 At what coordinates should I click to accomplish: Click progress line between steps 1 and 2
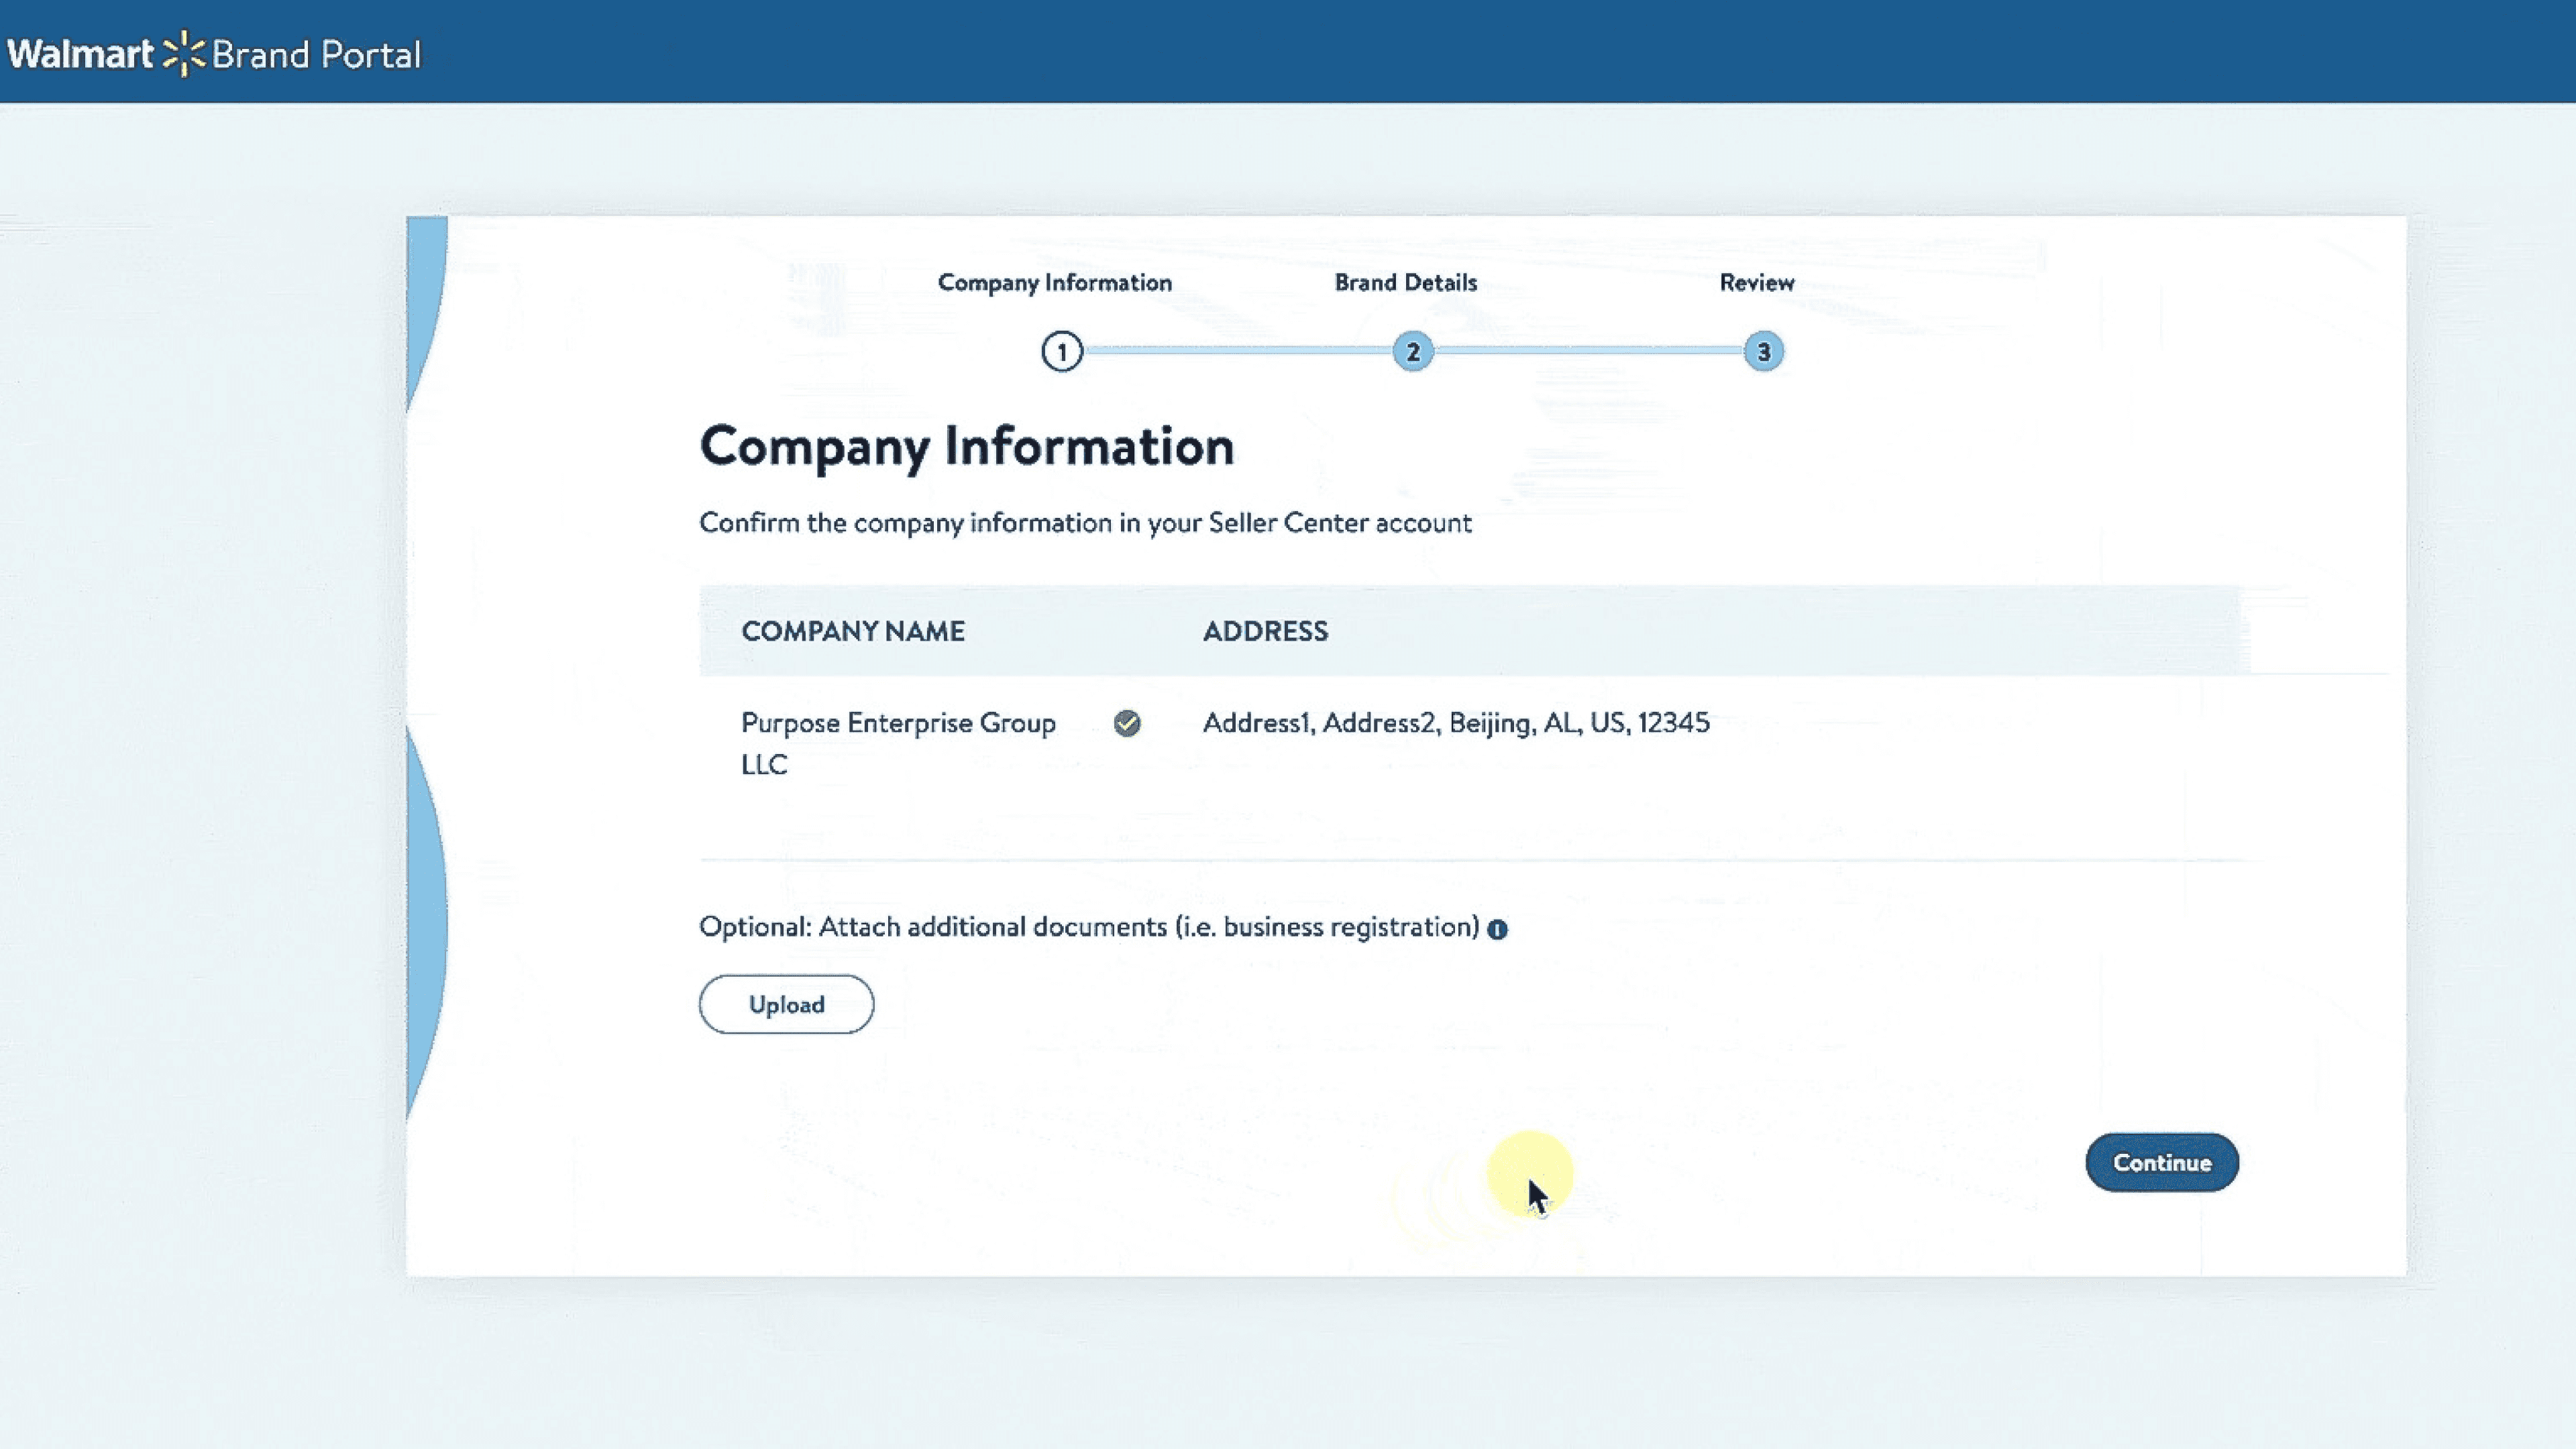click(x=1237, y=351)
